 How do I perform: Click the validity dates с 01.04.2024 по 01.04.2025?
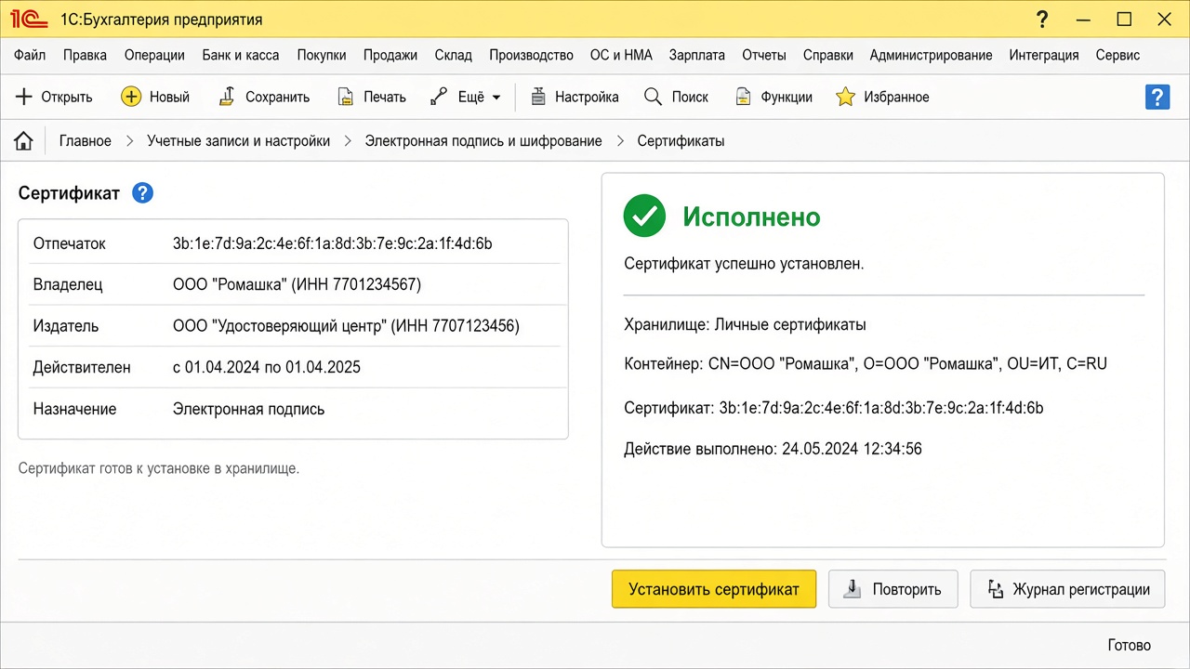[267, 367]
